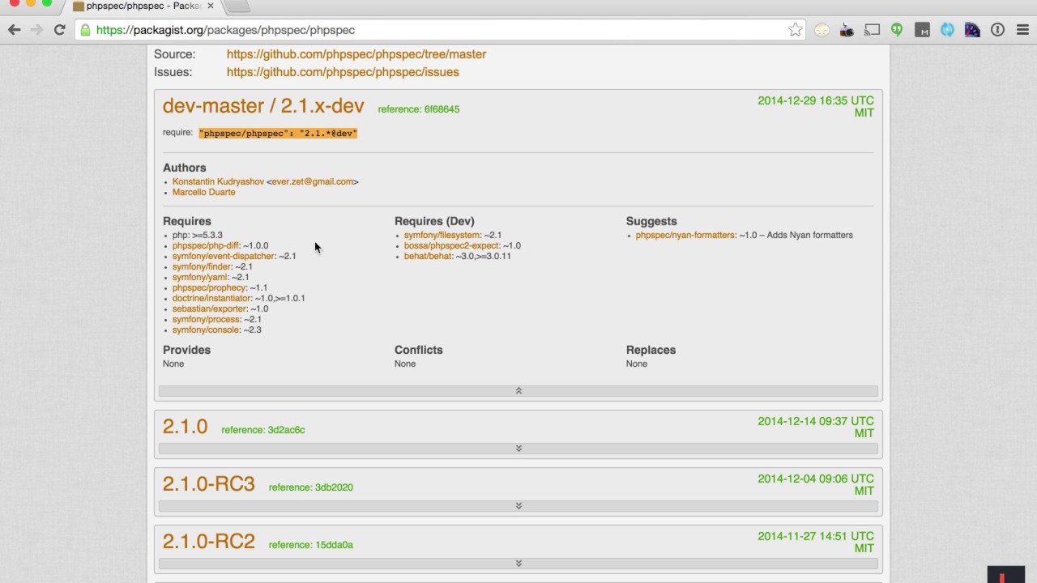1037x583 pixels.
Task: Open symfony/filesystem dev requirement link
Action: (442, 235)
